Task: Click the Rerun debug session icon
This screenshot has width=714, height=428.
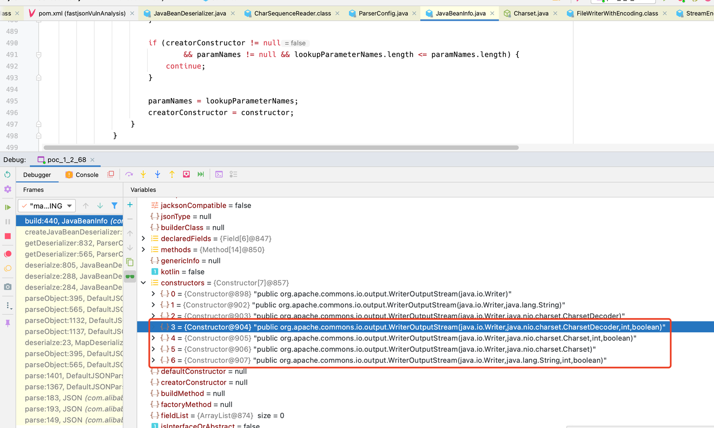Action: (x=8, y=175)
